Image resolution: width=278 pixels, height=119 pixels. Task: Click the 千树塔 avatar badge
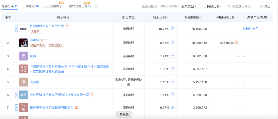(23, 107)
